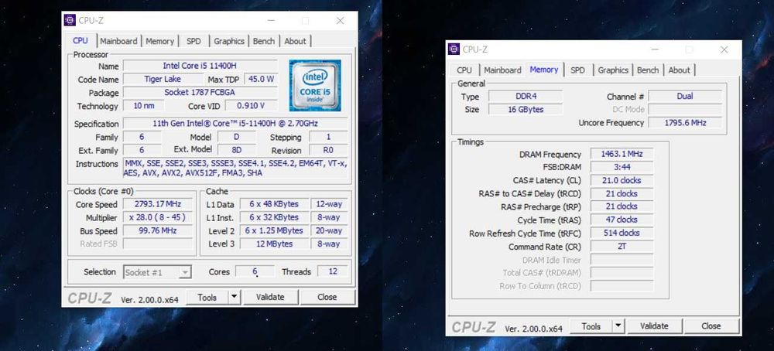Click the memory Type value DDR4
Viewport: 774px width, 351px height.
(526, 96)
